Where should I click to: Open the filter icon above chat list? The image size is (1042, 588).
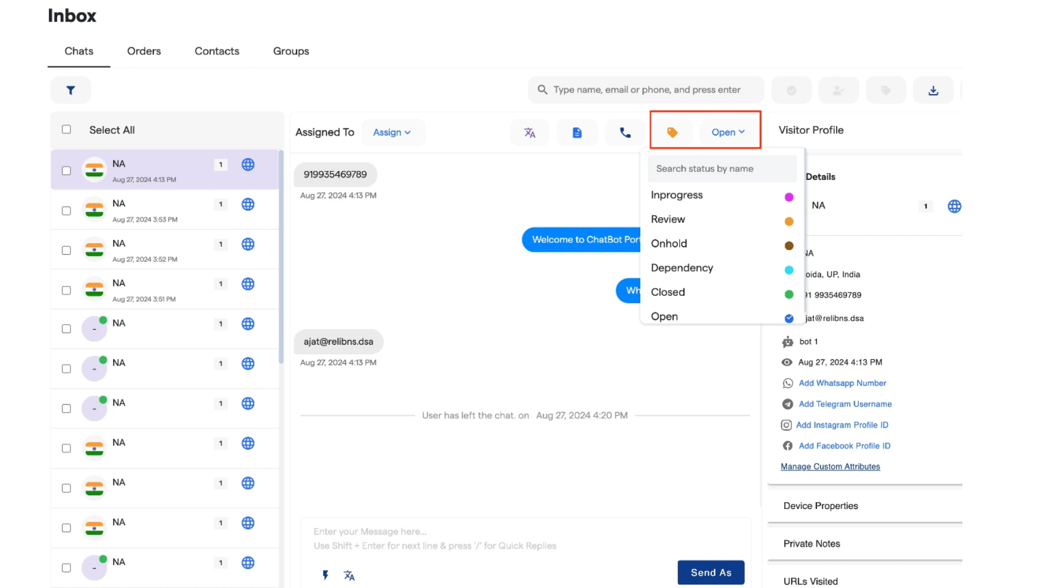pos(70,90)
